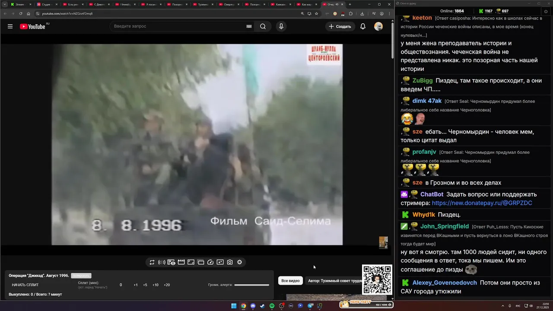
Task: Open Discord from the taskbar
Action: (253, 306)
